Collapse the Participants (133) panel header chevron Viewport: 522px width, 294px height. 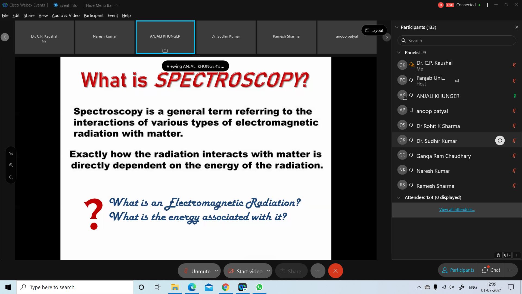(x=396, y=27)
